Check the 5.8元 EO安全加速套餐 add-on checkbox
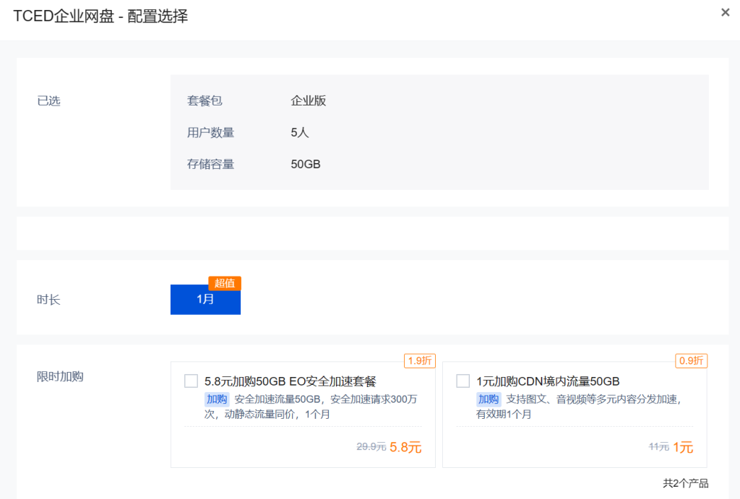 tap(192, 381)
